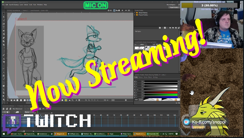This screenshot has width=244, height=138.
Task: Click the A value field showing 255
Action: click(139, 89)
